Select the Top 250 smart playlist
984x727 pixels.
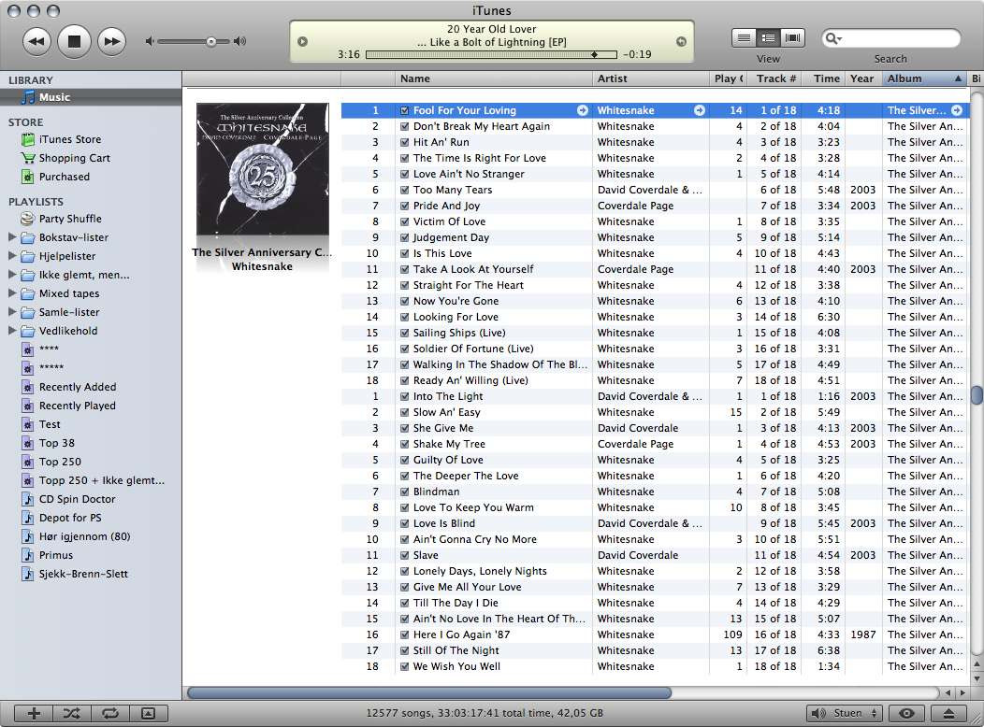coord(60,462)
